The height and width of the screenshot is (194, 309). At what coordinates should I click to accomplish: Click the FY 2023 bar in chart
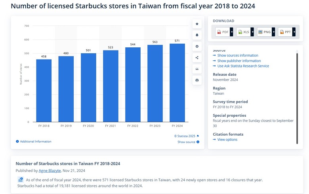pos(155,83)
